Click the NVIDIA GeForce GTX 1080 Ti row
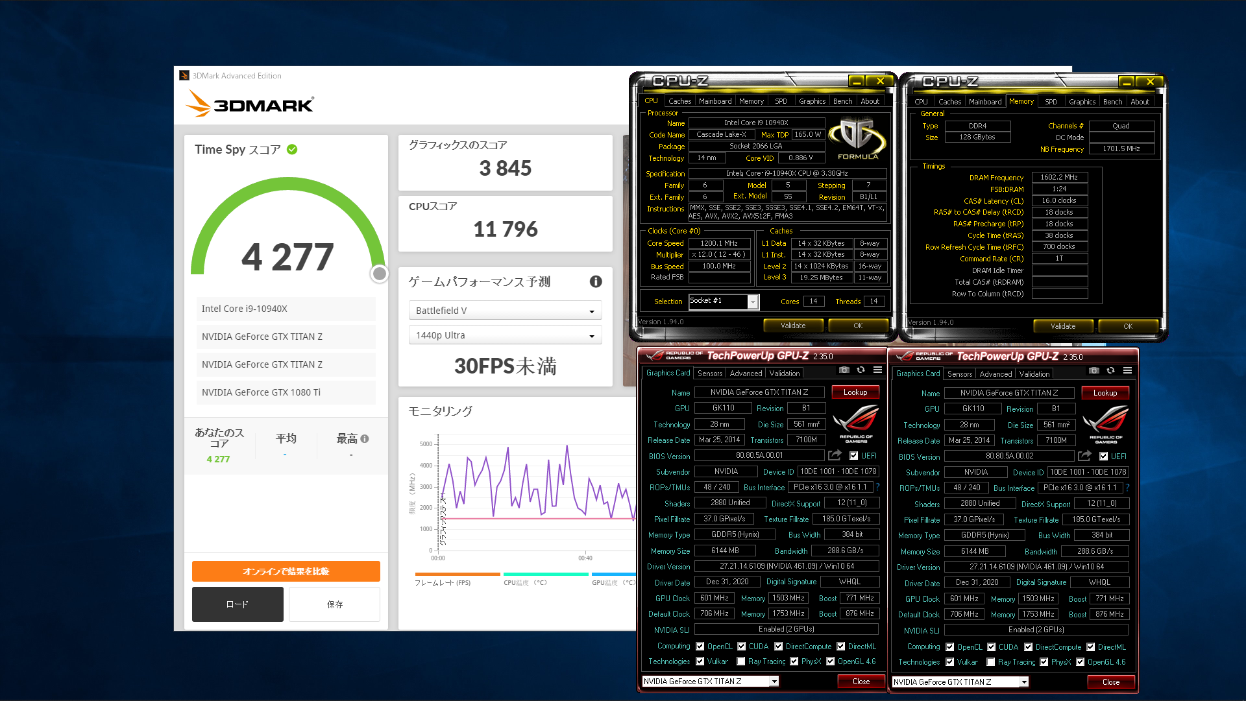 point(286,392)
